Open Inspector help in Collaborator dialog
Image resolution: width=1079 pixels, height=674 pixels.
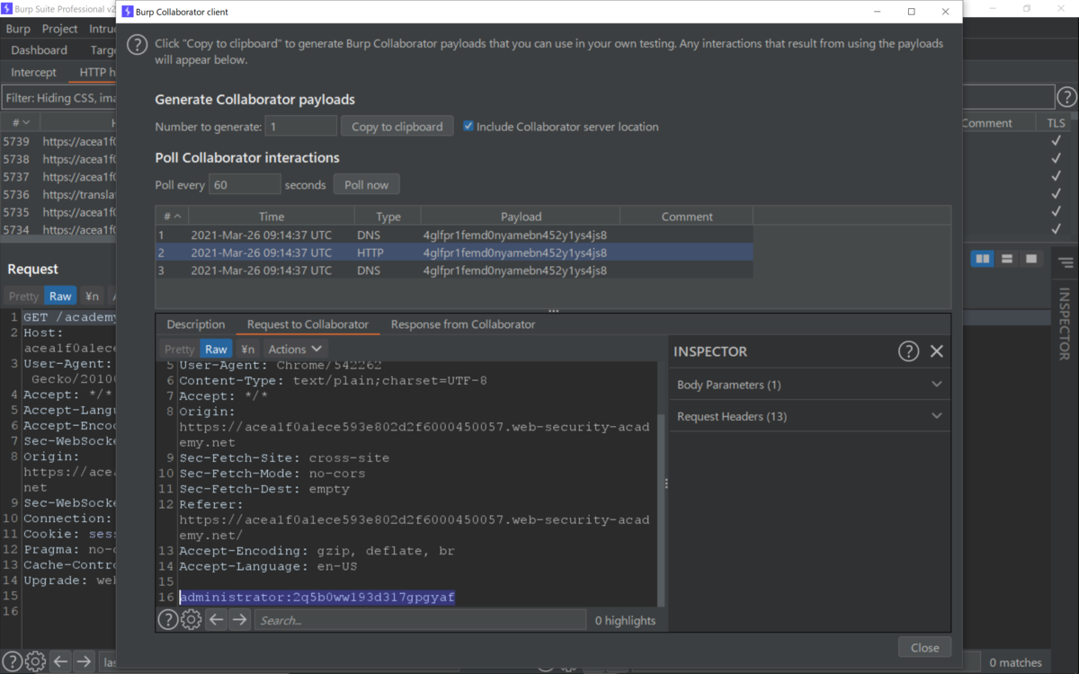[908, 351]
